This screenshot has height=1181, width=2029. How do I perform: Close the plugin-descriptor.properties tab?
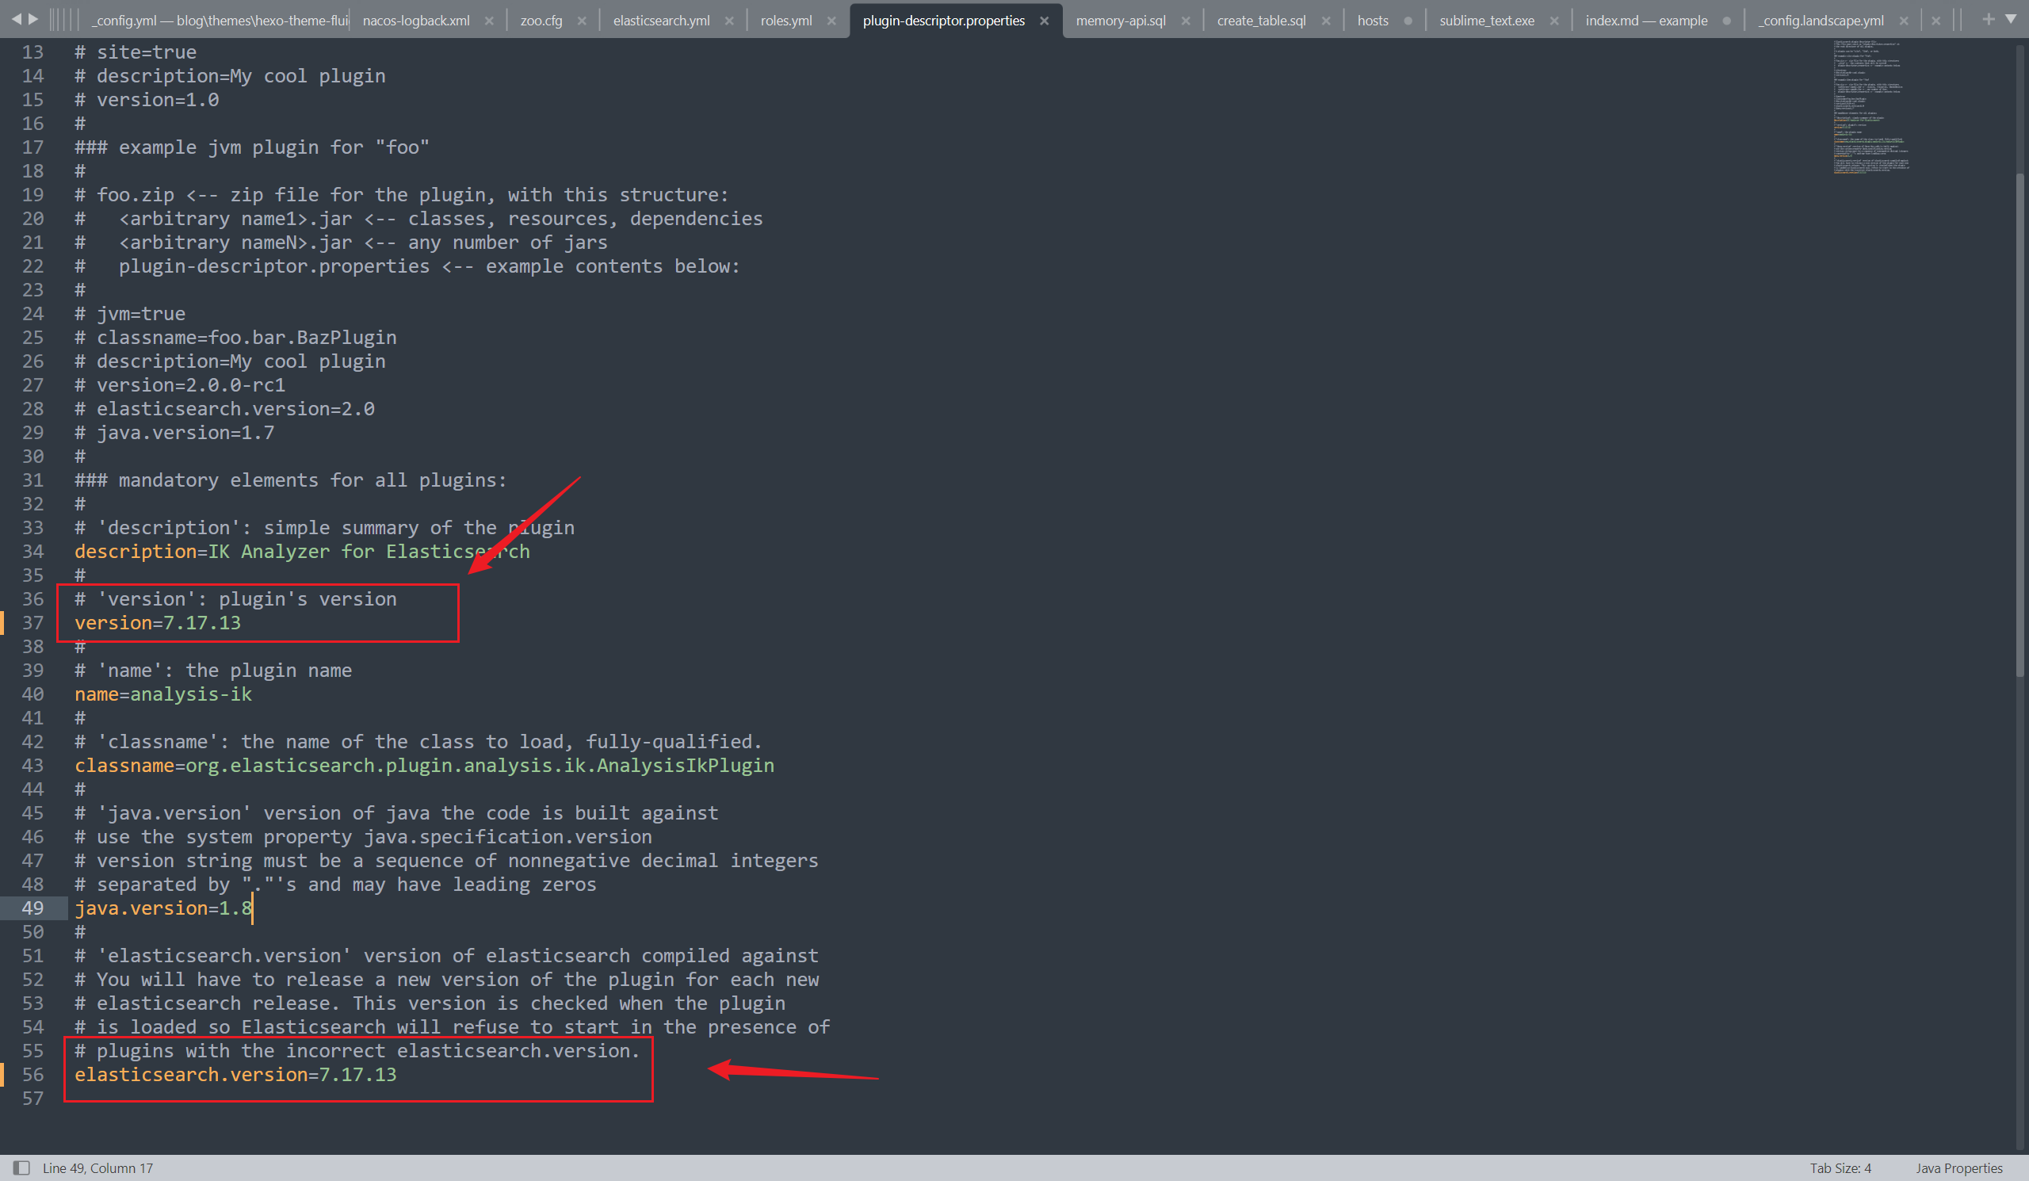click(1045, 21)
